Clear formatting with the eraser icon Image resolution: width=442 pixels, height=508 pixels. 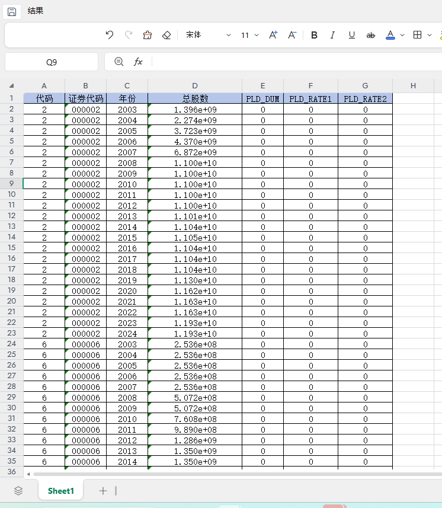coord(166,36)
